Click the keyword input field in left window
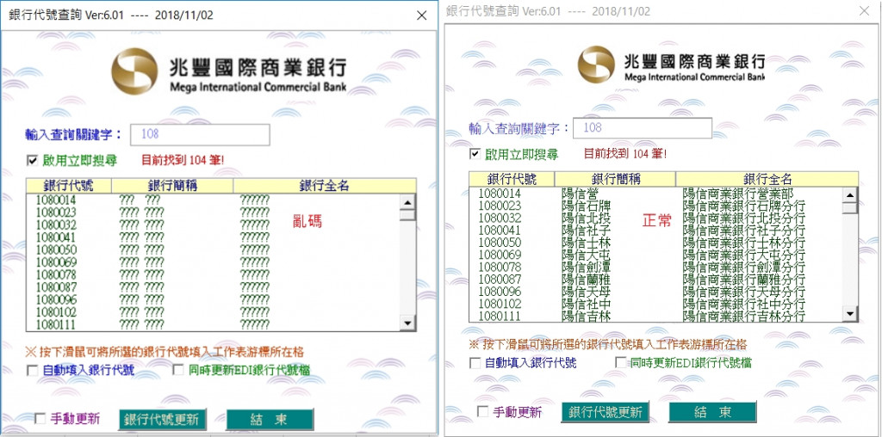This screenshot has height=437, width=882. click(x=200, y=135)
